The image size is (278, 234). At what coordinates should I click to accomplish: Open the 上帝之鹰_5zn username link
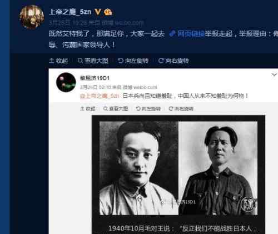(x=70, y=12)
